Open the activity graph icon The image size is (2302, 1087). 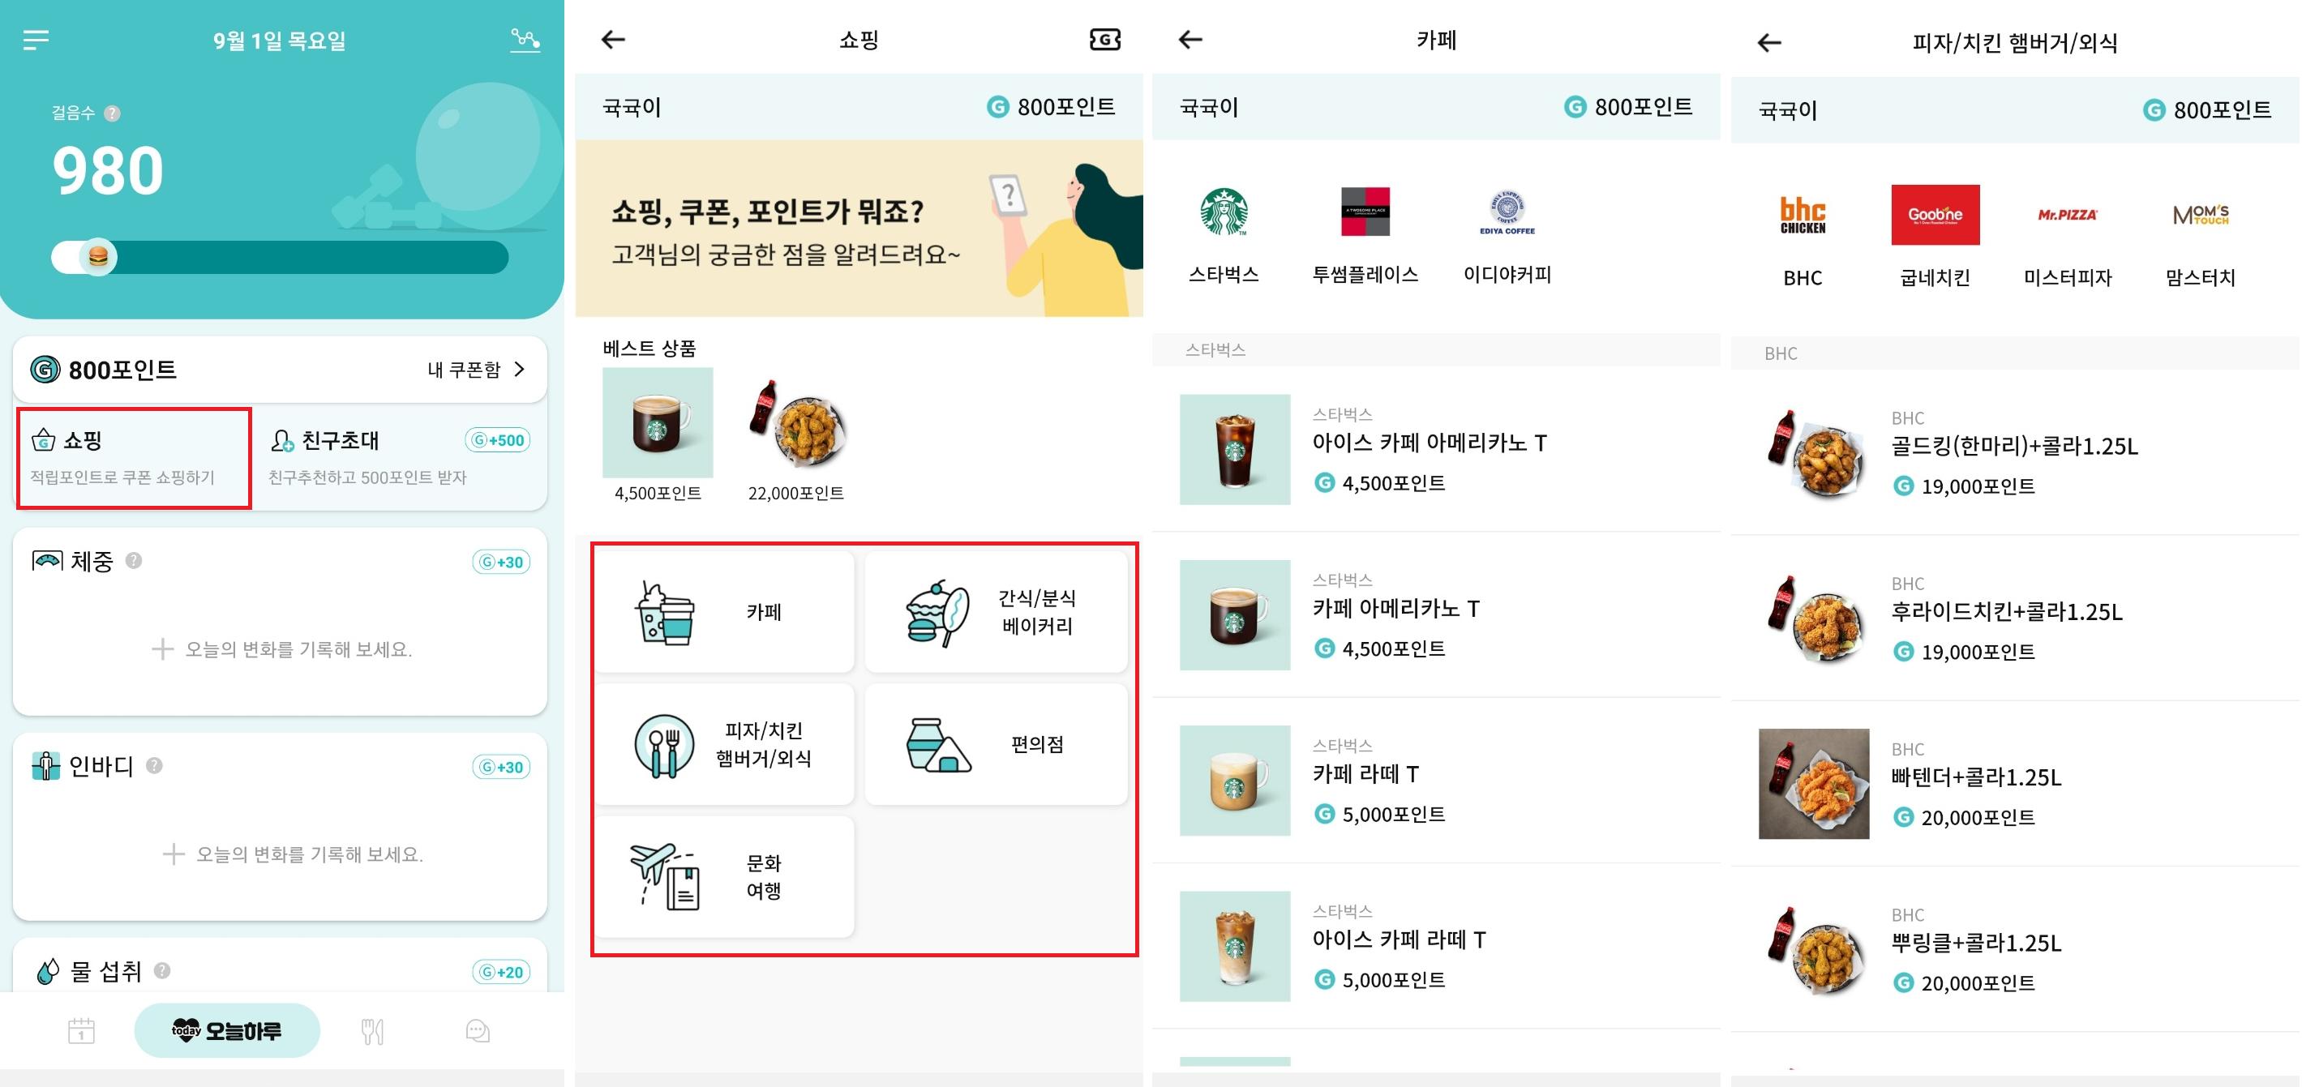pyautogui.click(x=525, y=39)
